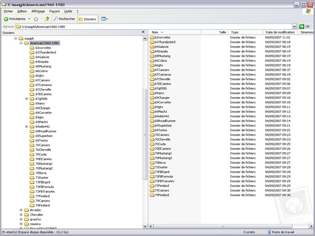The image size is (315, 236).
Task: Open the Affichage menu
Action: pos(38,11)
